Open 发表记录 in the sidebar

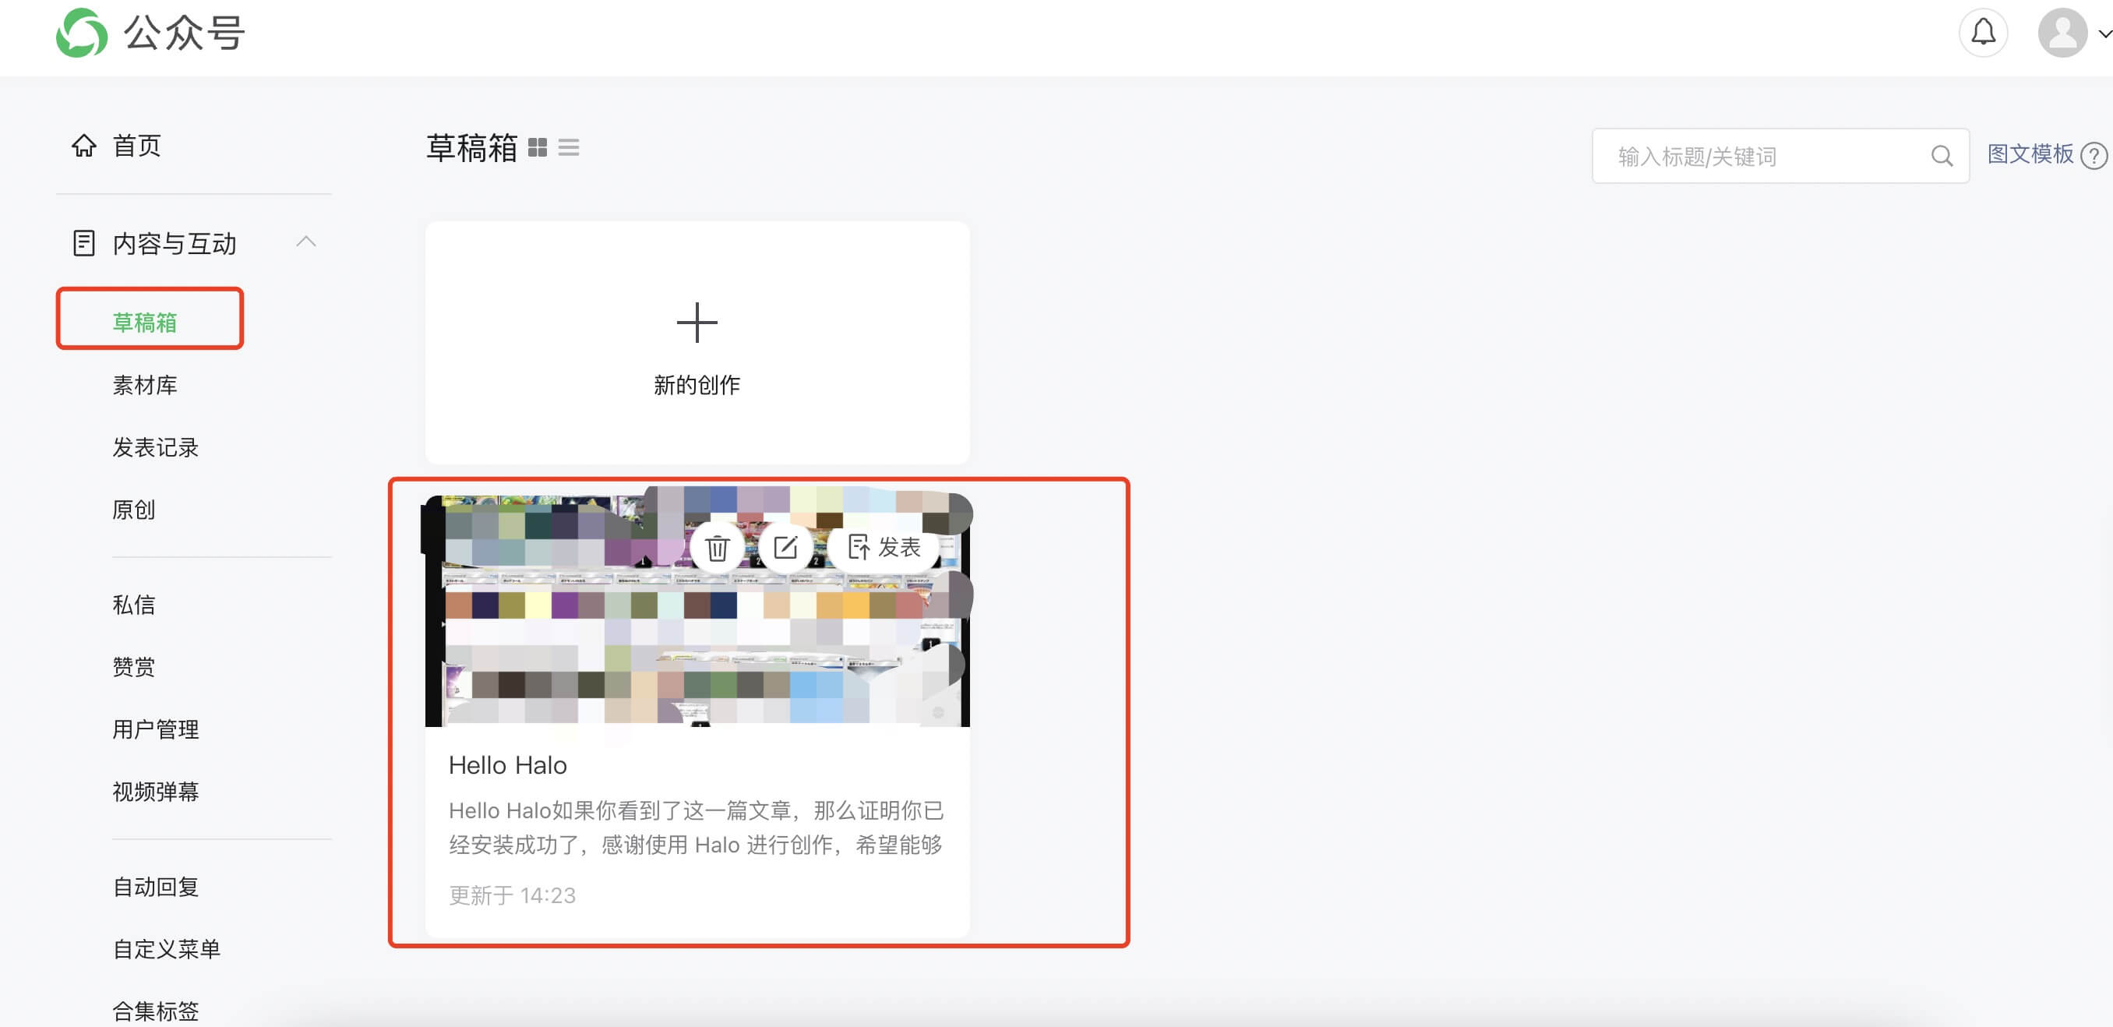pyautogui.click(x=156, y=447)
